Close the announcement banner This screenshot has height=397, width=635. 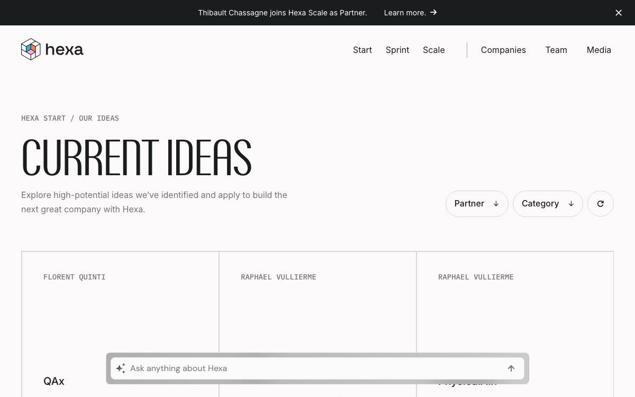(x=619, y=13)
